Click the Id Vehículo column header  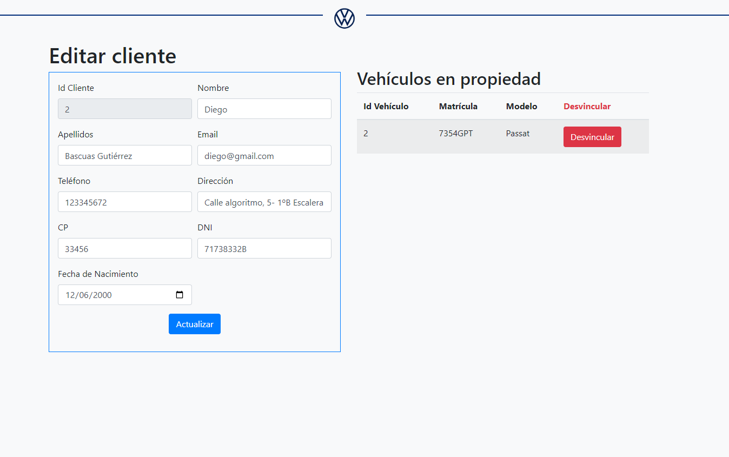coord(386,106)
